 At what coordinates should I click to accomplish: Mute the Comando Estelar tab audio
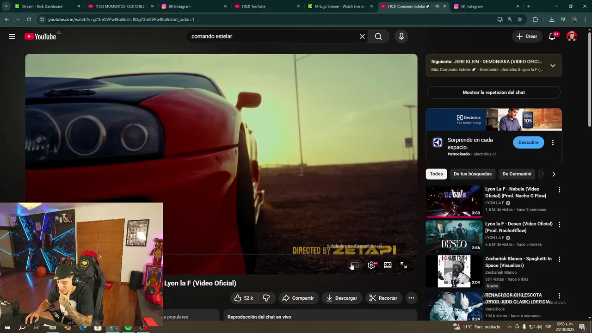point(437,6)
